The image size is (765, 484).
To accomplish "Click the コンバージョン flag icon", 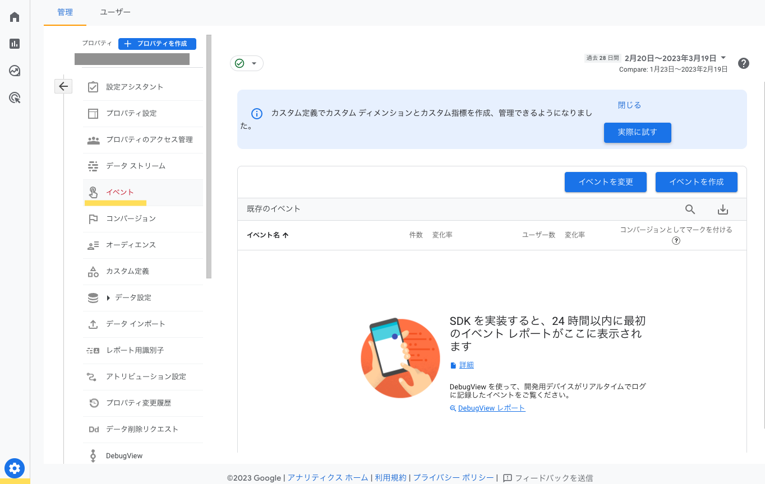I will [x=93, y=219].
